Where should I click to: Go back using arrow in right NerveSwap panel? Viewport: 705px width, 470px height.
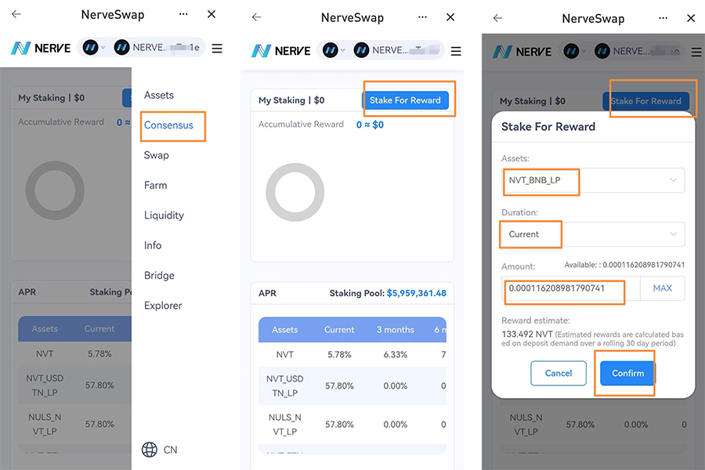[x=497, y=18]
